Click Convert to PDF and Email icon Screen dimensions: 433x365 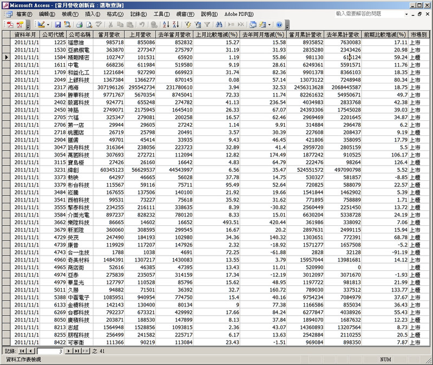click(19, 24)
